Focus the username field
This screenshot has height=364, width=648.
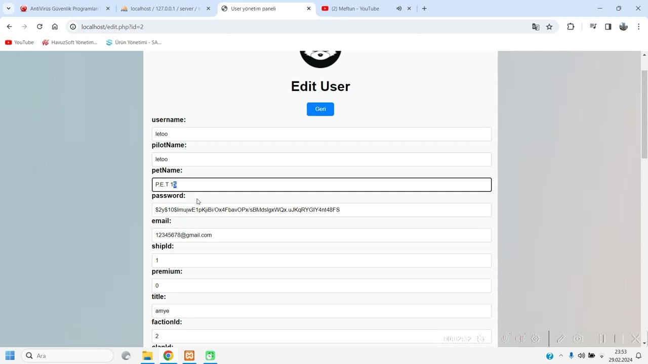321,134
